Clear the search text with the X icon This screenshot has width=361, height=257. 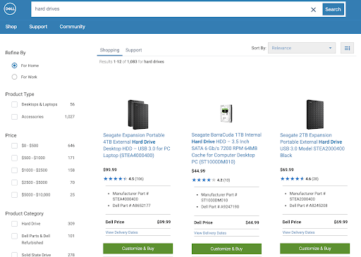pos(313,10)
